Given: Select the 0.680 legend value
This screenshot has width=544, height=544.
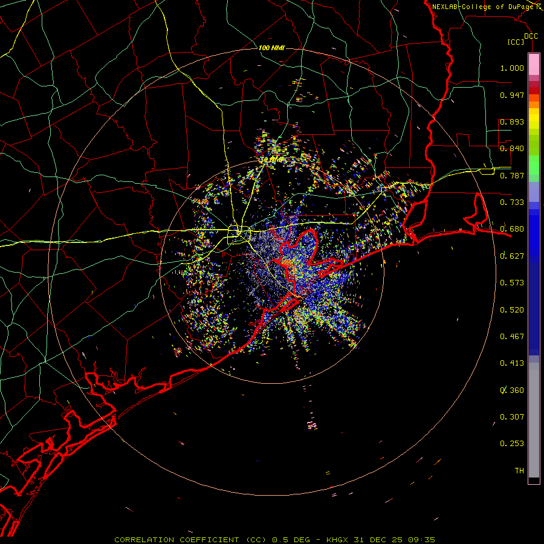Looking at the screenshot, I should [x=512, y=229].
